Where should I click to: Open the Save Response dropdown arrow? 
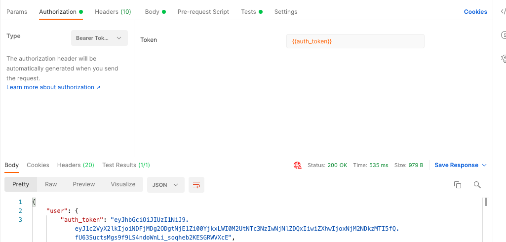(x=484, y=165)
